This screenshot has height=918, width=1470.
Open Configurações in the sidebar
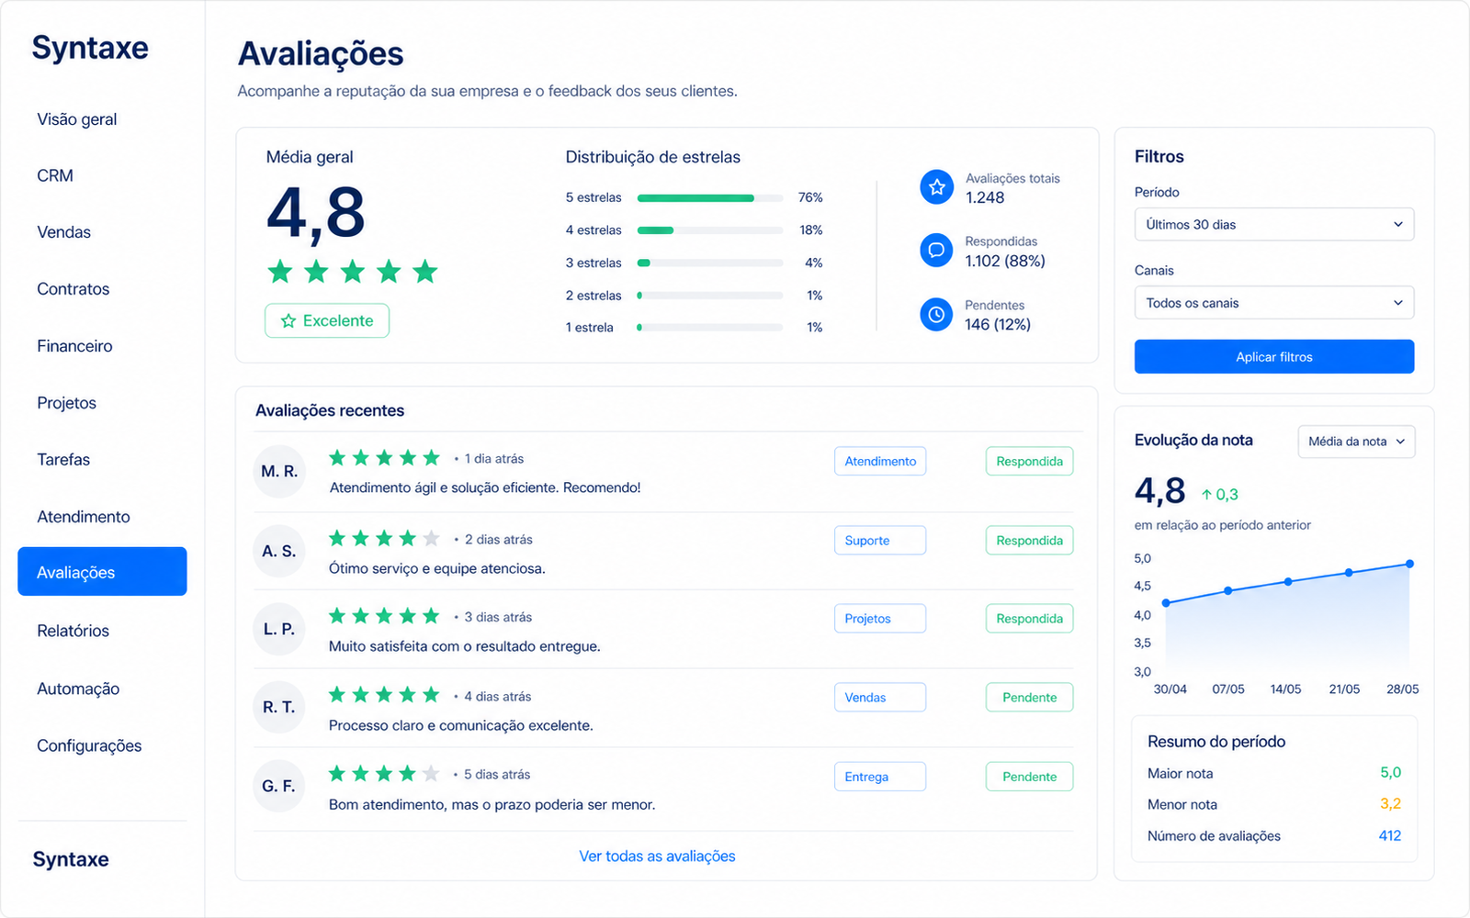click(89, 745)
